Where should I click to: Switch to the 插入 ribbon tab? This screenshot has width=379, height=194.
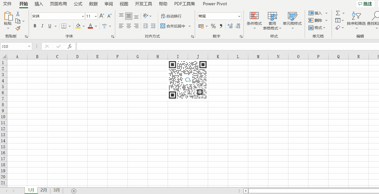(39, 4)
